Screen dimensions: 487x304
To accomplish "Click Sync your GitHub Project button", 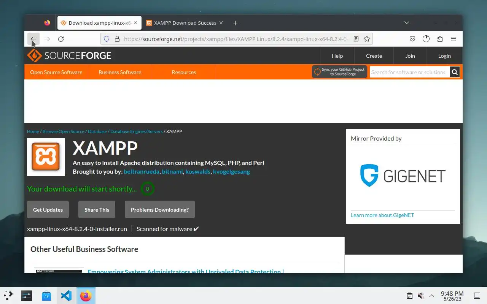I will coord(339,72).
